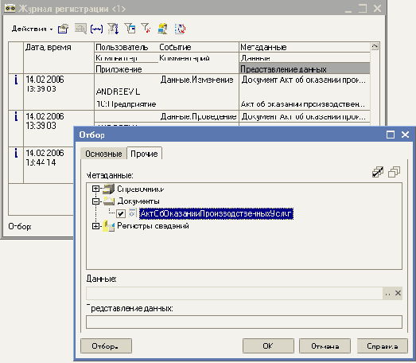Click the filter by current value icon

coord(113,29)
